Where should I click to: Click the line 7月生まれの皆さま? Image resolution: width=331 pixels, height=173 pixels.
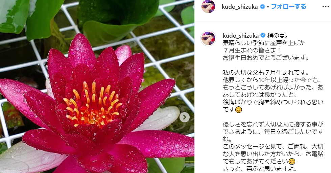tap(252, 50)
